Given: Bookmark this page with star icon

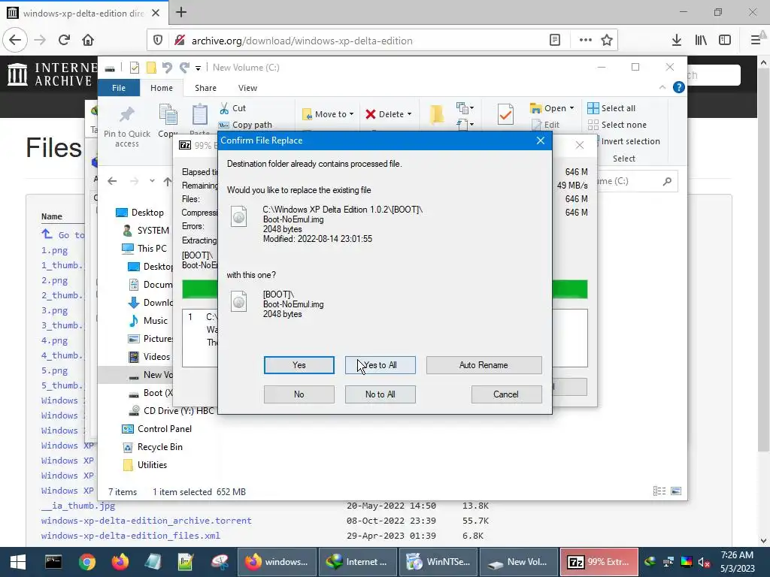Looking at the screenshot, I should [607, 41].
